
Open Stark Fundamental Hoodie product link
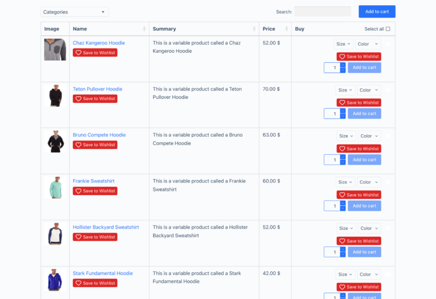click(103, 273)
